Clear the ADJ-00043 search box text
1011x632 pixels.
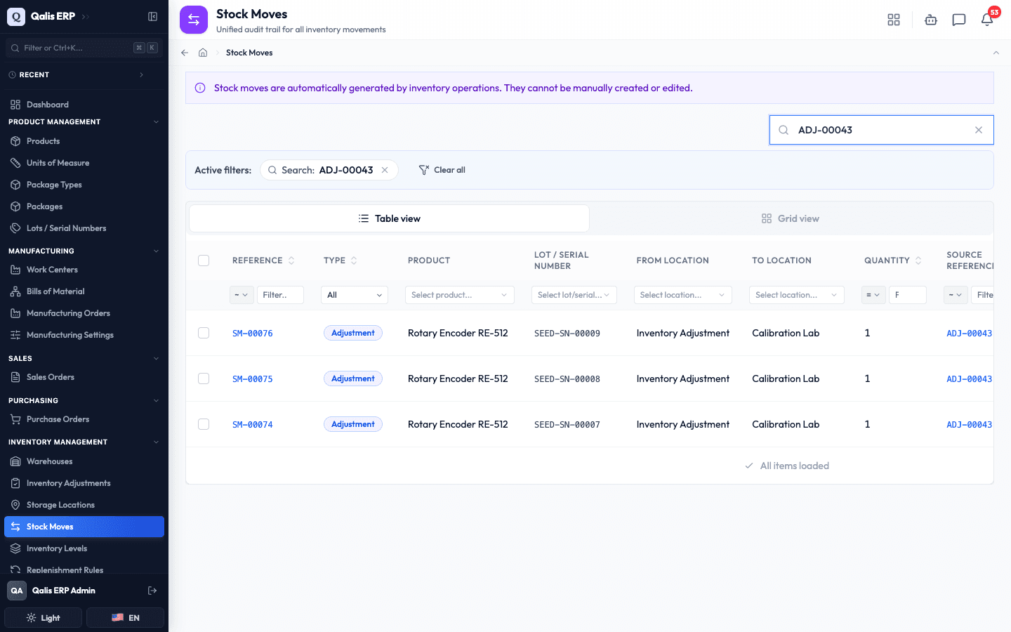click(979, 130)
